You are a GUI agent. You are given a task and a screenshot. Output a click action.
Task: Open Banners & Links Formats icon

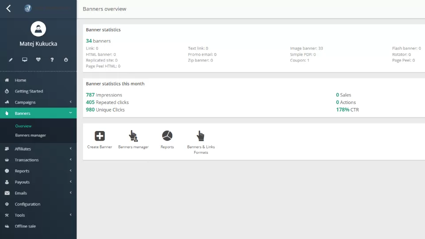tap(201, 136)
